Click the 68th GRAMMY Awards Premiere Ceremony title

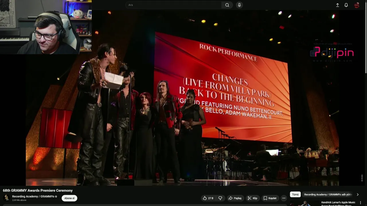38,191
